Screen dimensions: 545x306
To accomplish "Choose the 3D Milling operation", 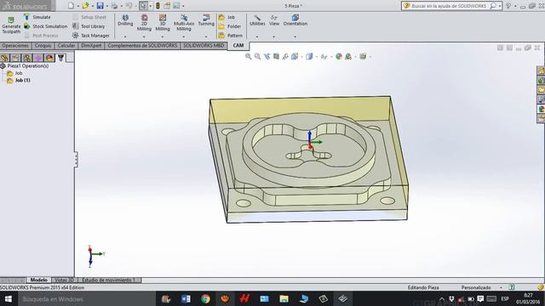I will tap(163, 23).
